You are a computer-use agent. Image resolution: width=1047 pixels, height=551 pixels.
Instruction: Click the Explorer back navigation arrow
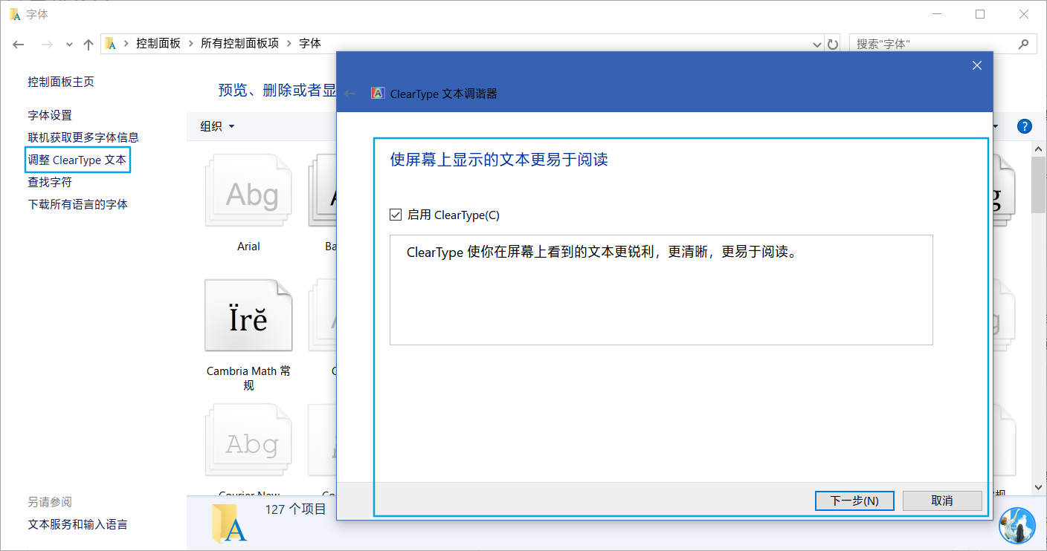19,44
